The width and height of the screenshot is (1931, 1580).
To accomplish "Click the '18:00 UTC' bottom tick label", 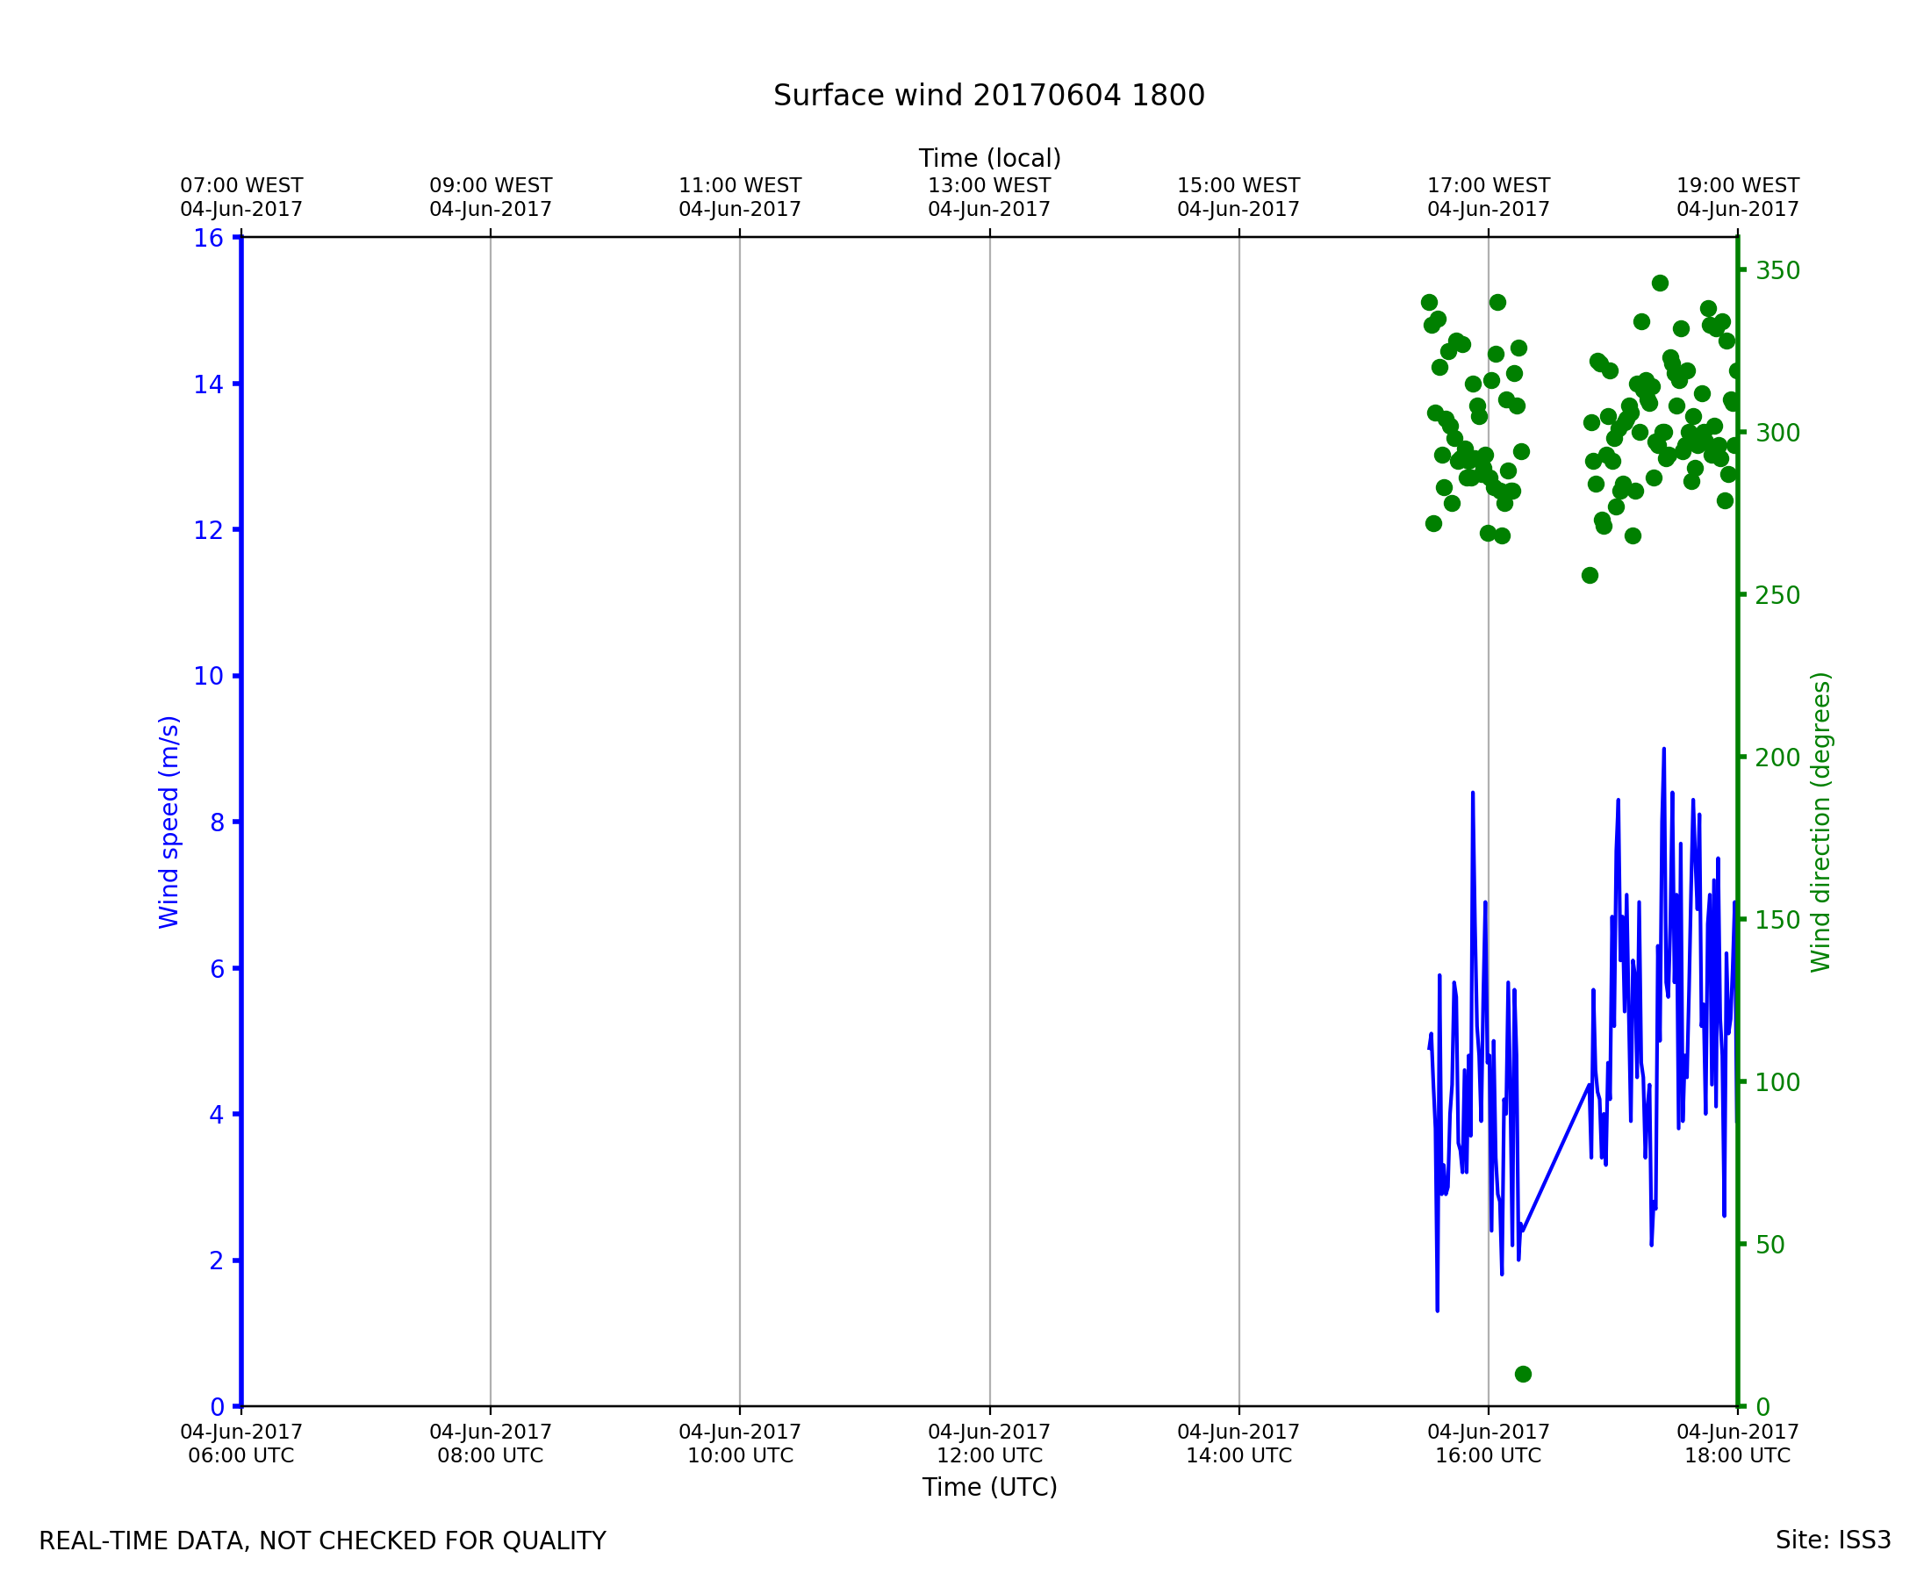I will (x=1737, y=1455).
